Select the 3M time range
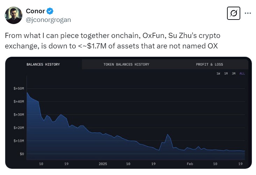This screenshot has width=256, height=175. click(234, 74)
